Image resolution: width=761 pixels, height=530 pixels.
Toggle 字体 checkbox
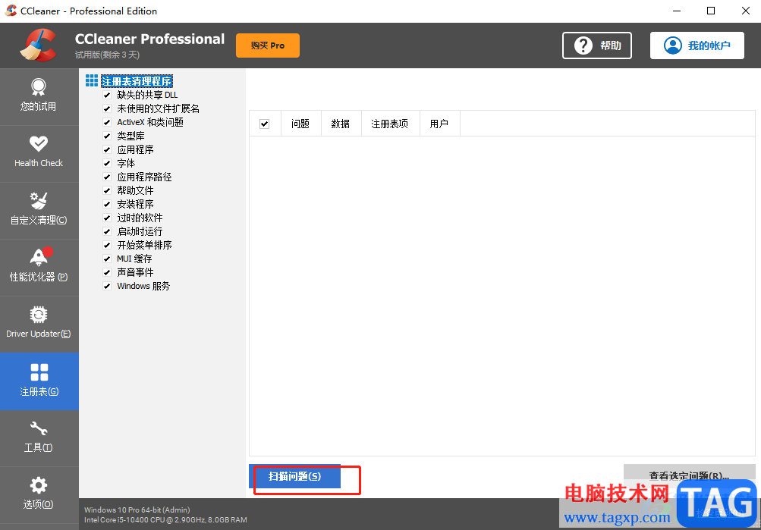pyautogui.click(x=107, y=163)
